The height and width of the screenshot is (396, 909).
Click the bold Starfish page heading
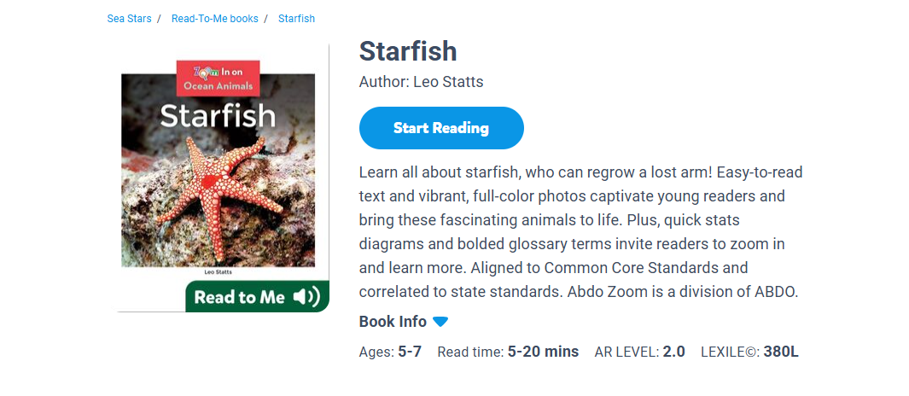click(408, 51)
